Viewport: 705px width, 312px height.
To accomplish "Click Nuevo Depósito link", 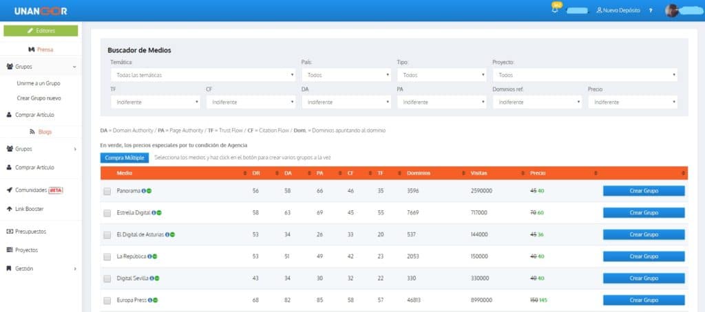I will point(618,10).
